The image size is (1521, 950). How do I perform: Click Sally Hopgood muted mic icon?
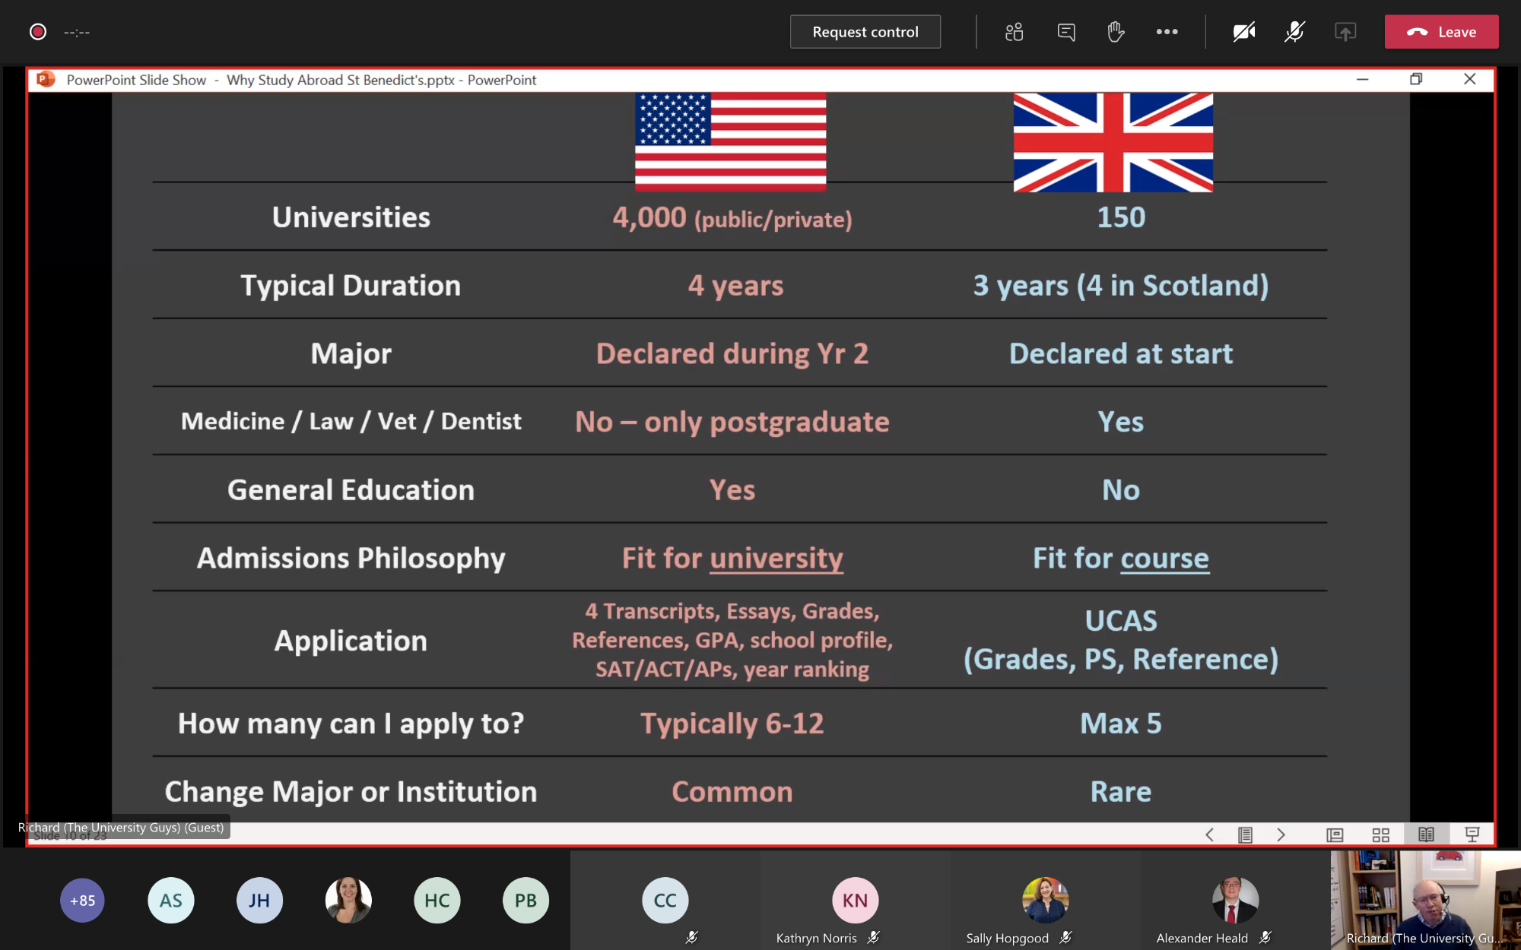[x=1065, y=938]
